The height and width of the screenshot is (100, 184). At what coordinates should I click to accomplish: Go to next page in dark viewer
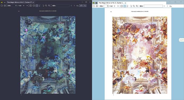tap(27, 6)
